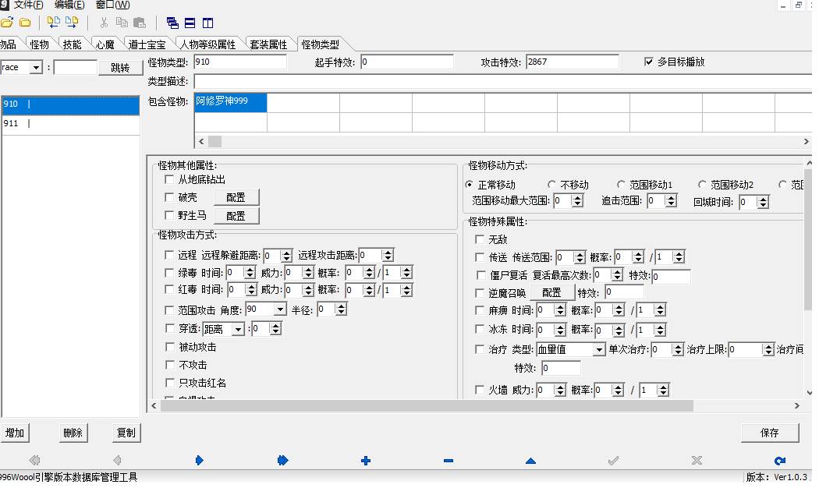Click the tile windows vertically icon

tap(208, 23)
